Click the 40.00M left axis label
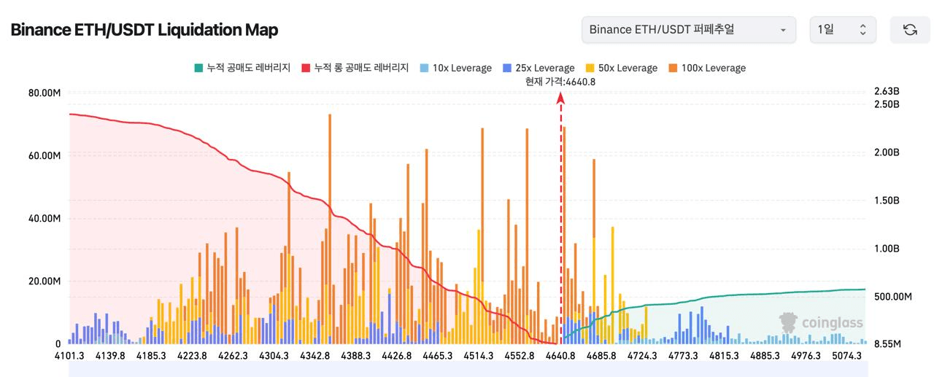This screenshot has height=377, width=934. click(x=45, y=218)
